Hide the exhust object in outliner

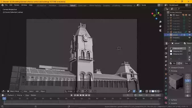pos(189,35)
